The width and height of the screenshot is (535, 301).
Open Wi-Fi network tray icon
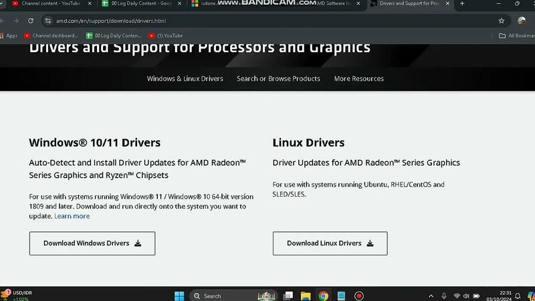coord(457,296)
